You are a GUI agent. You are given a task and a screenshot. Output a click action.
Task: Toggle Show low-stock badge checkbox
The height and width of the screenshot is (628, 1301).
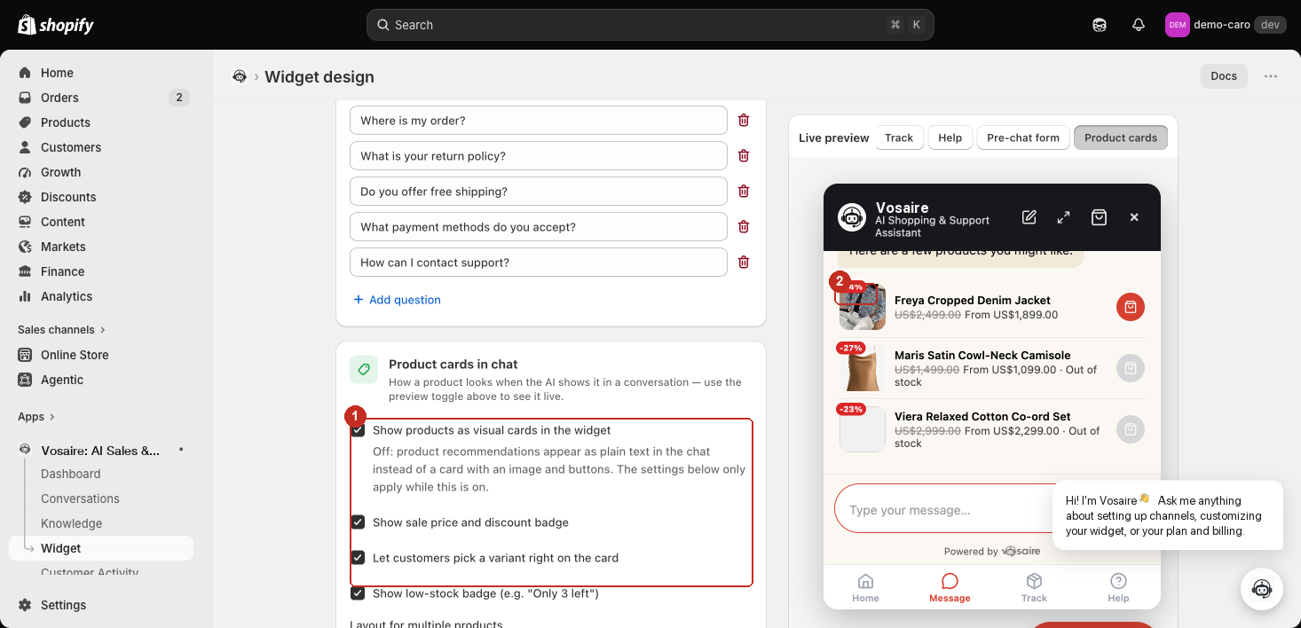[358, 593]
